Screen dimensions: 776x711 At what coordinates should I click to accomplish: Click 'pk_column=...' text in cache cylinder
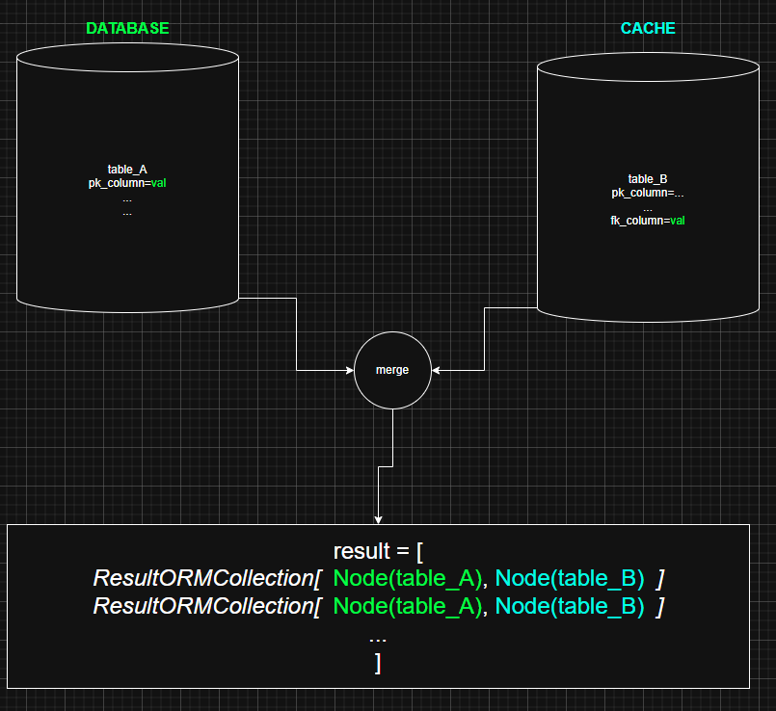pos(648,193)
